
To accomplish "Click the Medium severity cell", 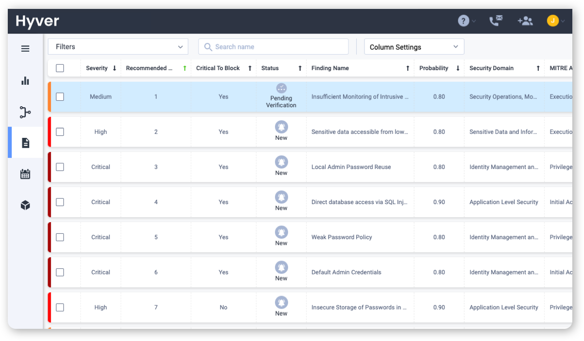I will [101, 97].
